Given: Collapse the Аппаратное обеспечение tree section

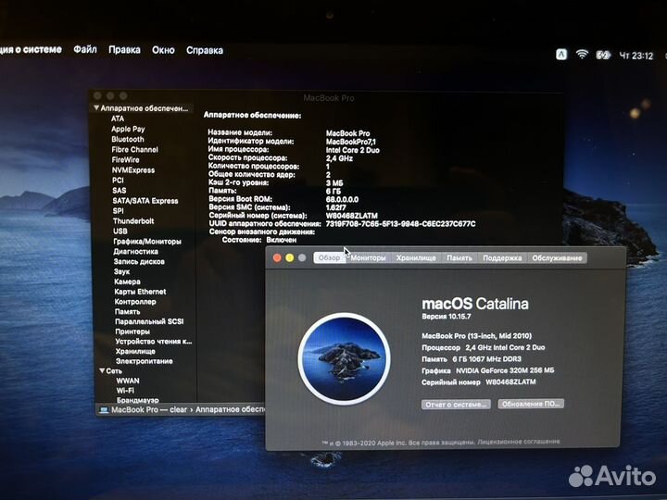Looking at the screenshot, I should tap(96, 108).
